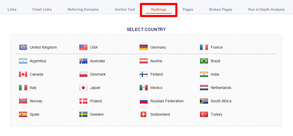Select the India country name

click(x=215, y=74)
